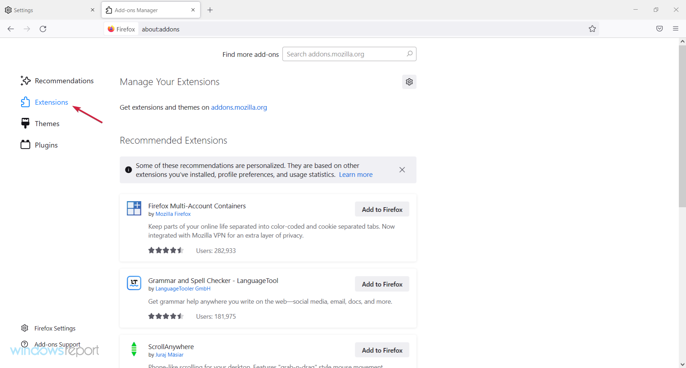Click Learn more about personalized recommendations
686x368 pixels.
[x=356, y=174]
